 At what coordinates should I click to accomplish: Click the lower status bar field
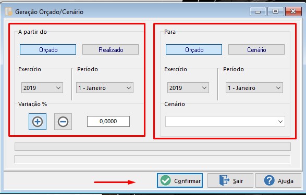tap(153, 159)
